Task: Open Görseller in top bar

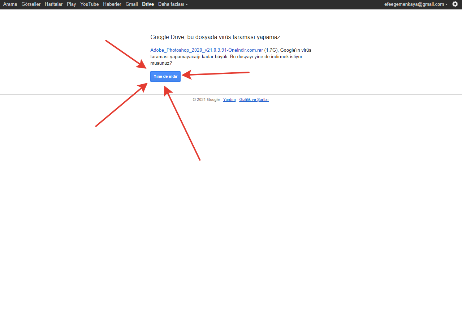Action: 31,4
